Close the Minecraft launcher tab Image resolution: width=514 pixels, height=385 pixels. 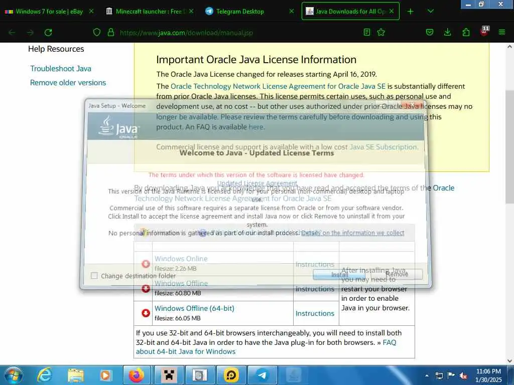click(191, 11)
